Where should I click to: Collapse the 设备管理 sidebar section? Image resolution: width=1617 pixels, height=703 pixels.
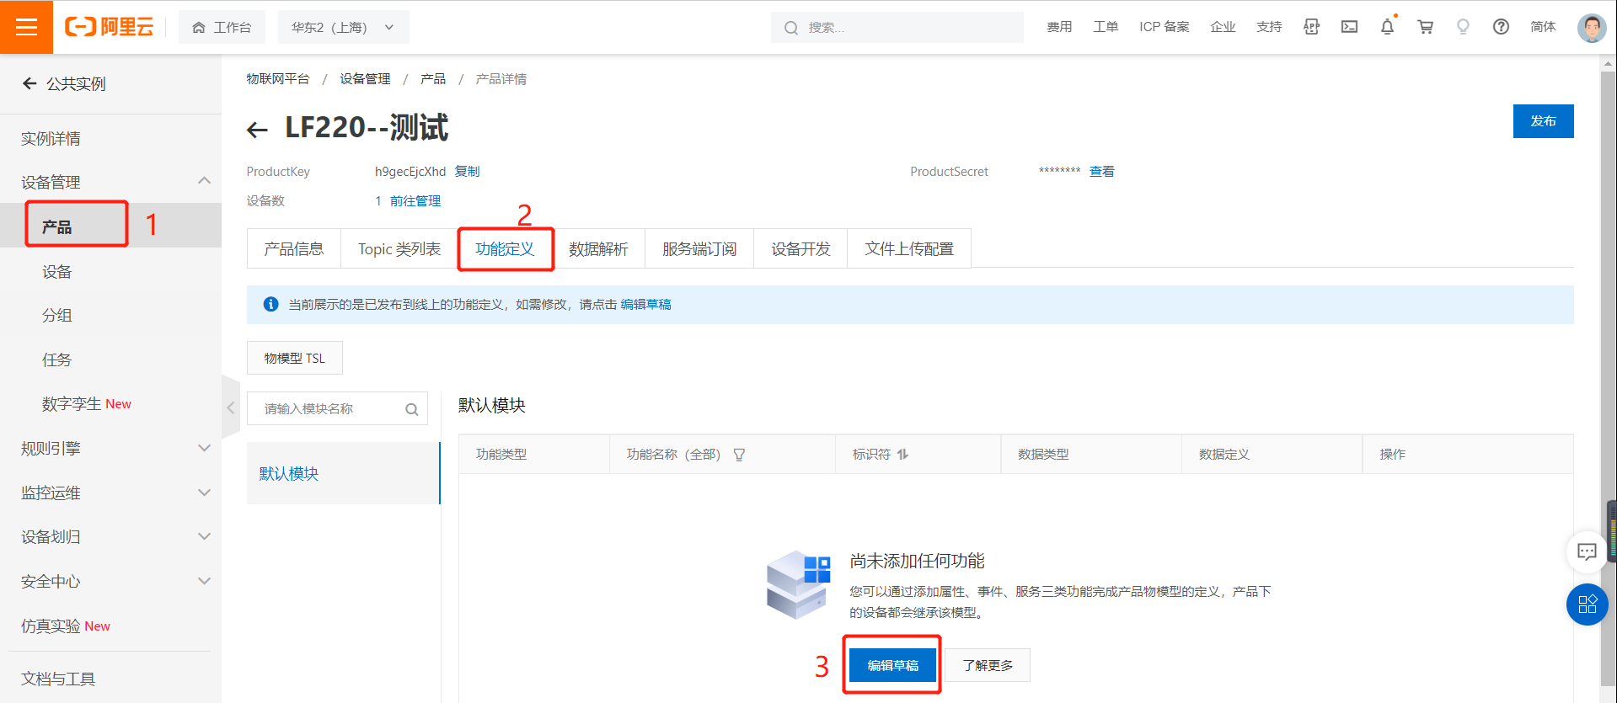click(204, 181)
